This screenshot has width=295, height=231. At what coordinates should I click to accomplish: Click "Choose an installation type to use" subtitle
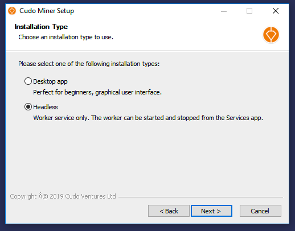[66, 37]
